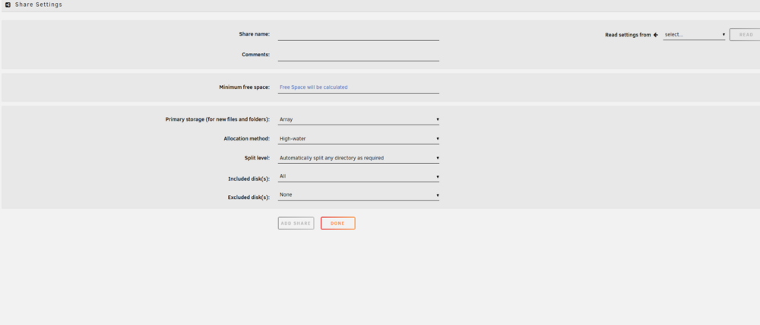The height and width of the screenshot is (325, 760).
Task: Click the DONE button
Action: coord(338,223)
